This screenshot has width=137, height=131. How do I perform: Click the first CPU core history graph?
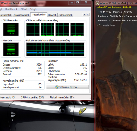click(33, 29)
